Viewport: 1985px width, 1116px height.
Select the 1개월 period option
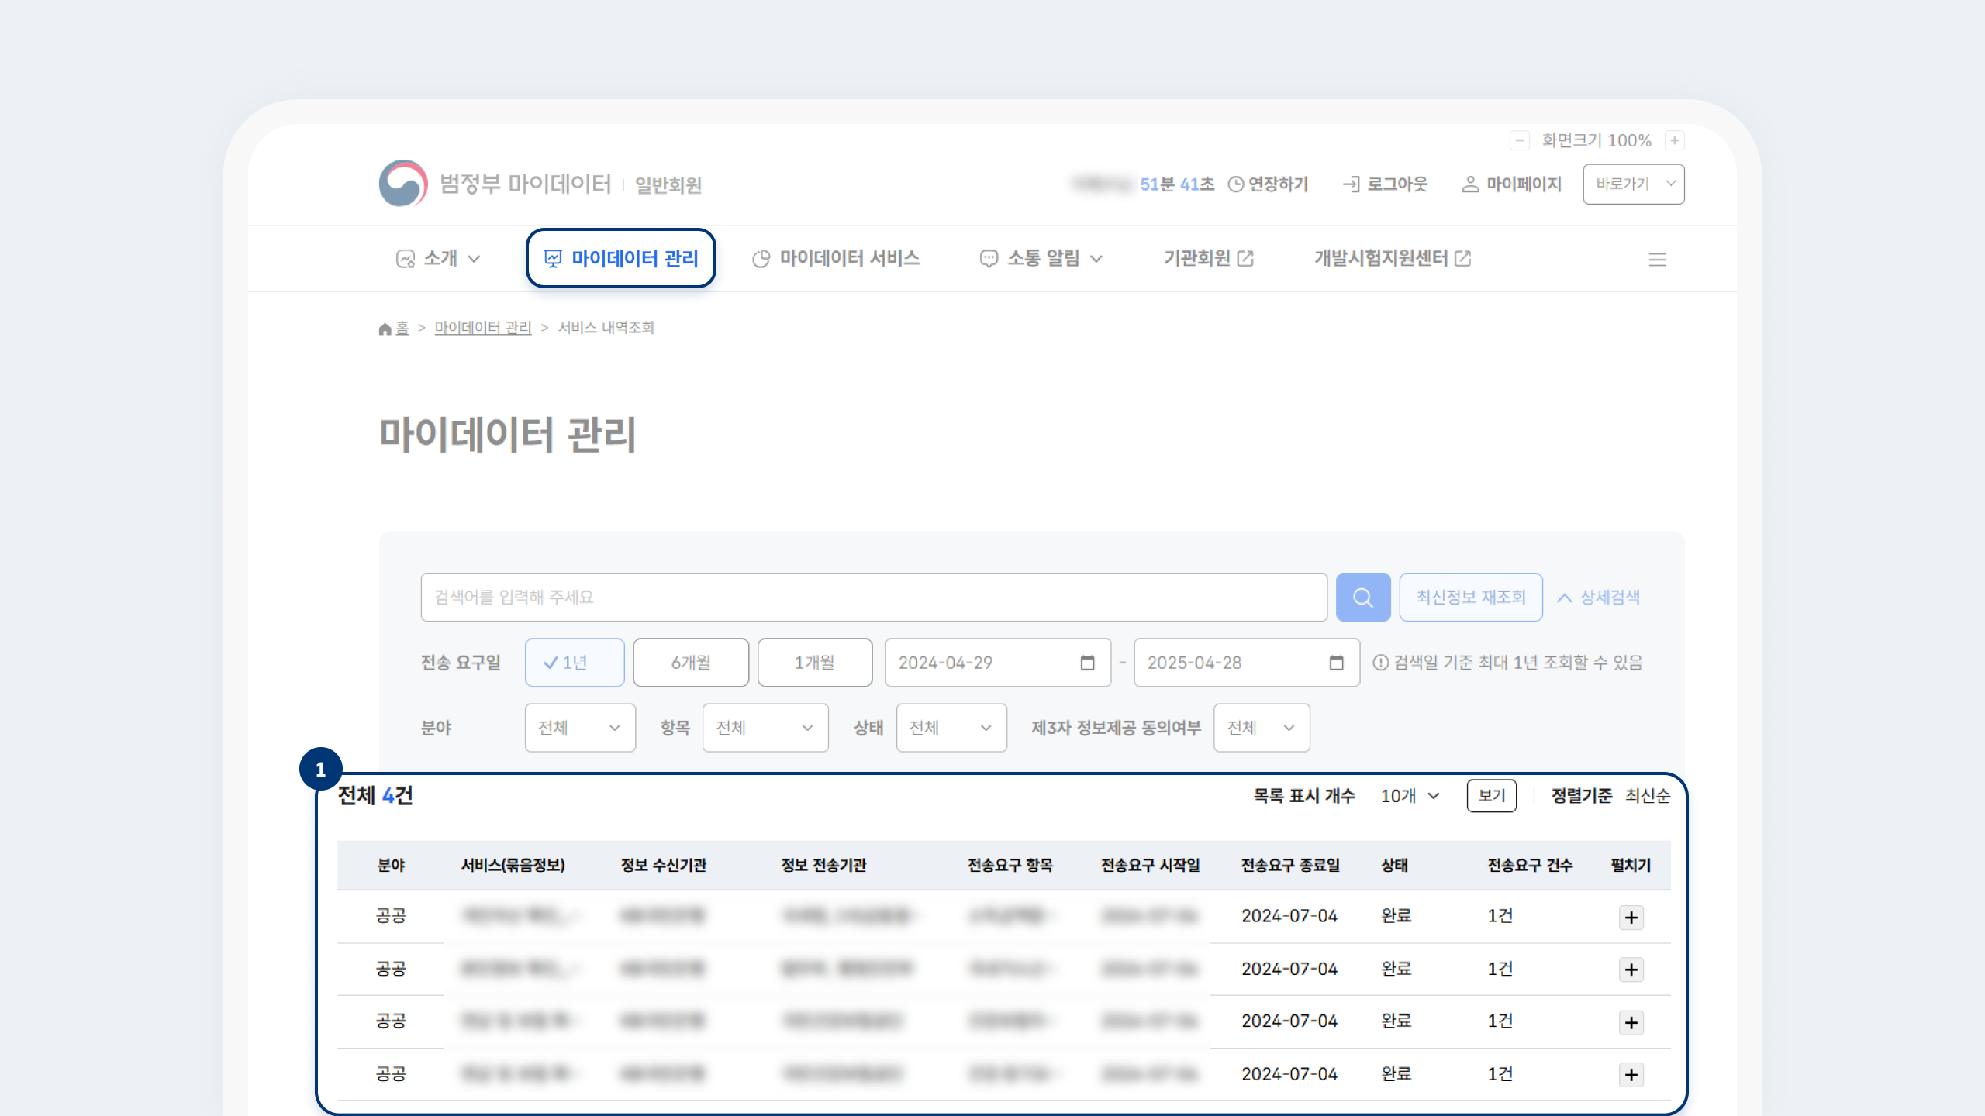[x=815, y=663]
